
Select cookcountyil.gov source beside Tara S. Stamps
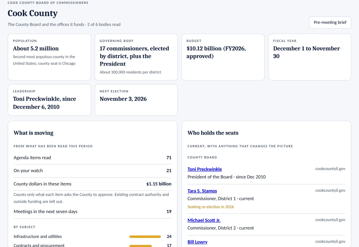[330, 190]
